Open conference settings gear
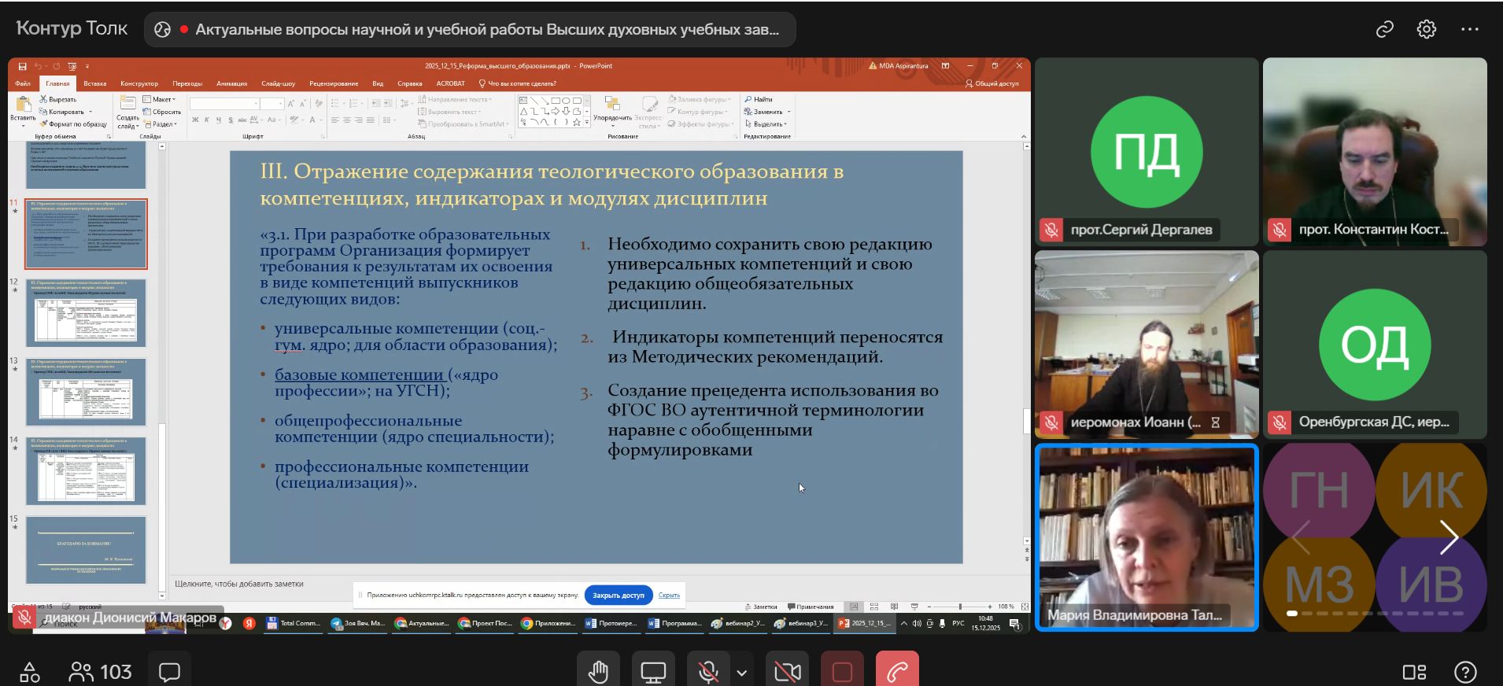The width and height of the screenshot is (1503, 686). point(1427,30)
